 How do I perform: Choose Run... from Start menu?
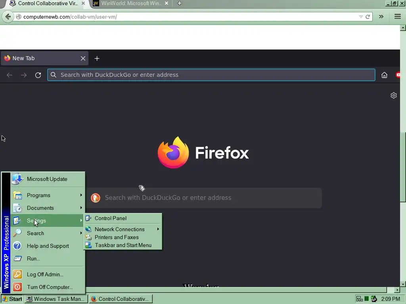pos(48,258)
